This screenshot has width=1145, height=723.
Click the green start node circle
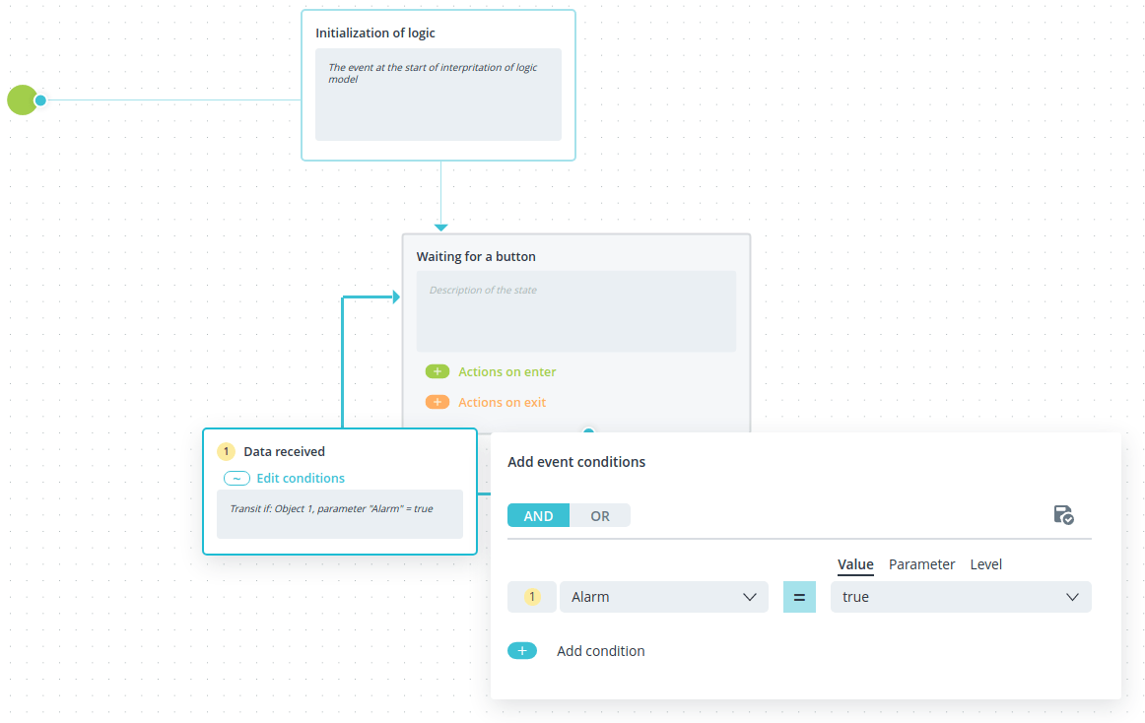22,100
